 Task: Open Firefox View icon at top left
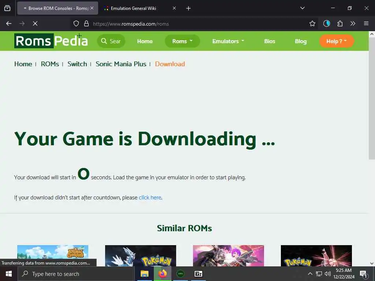pos(7,8)
